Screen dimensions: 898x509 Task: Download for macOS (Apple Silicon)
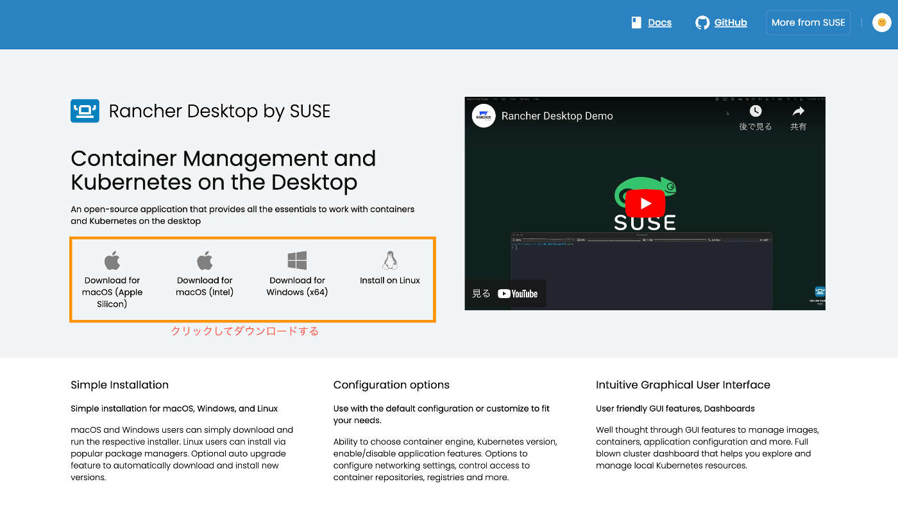[x=112, y=292]
